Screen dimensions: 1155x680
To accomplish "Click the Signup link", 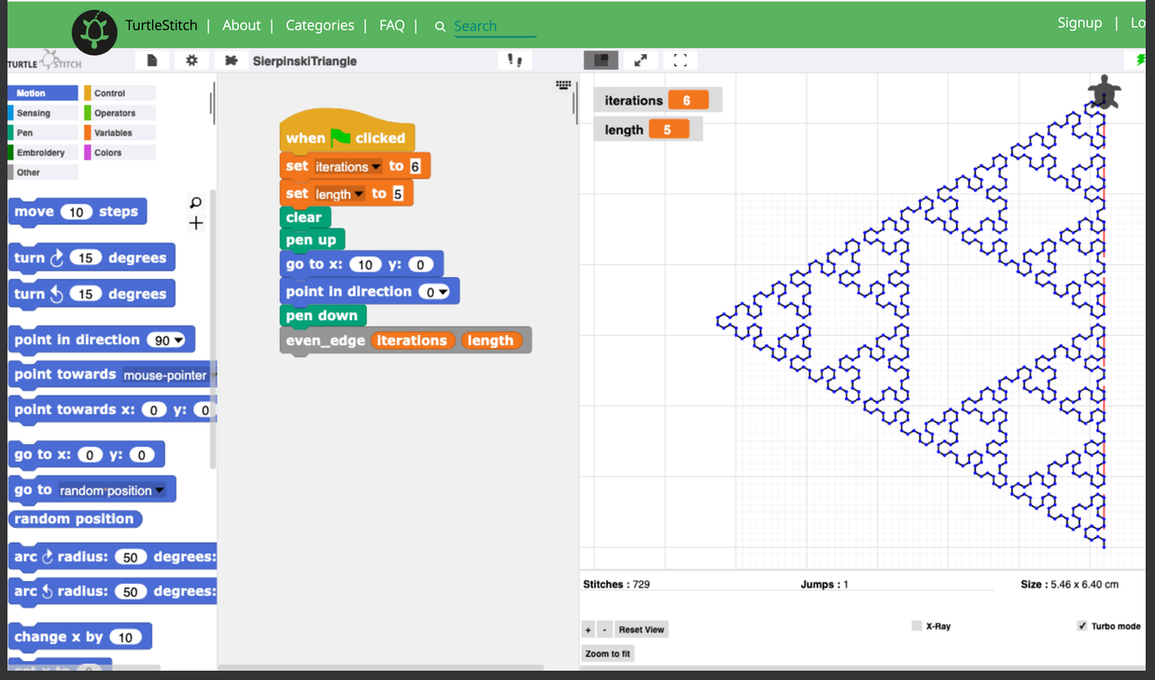I will pos(1079,22).
